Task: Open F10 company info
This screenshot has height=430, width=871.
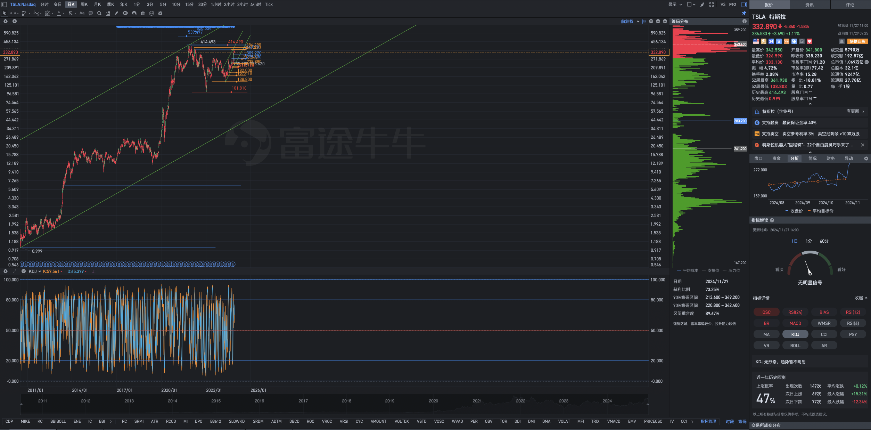Action: pos(732,5)
